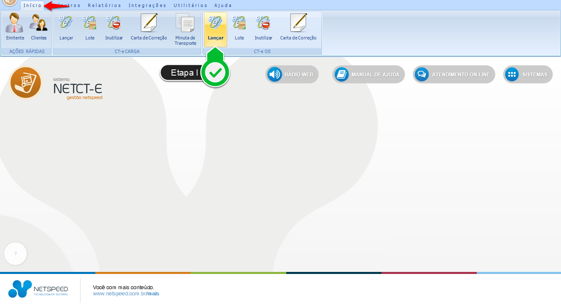Open the Ajuda ribbon tab
This screenshot has width=561, height=306.
tap(223, 5)
